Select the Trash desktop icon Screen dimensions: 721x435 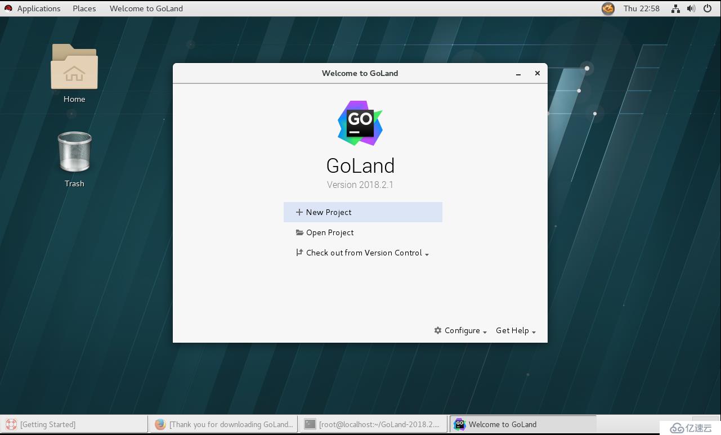point(74,159)
